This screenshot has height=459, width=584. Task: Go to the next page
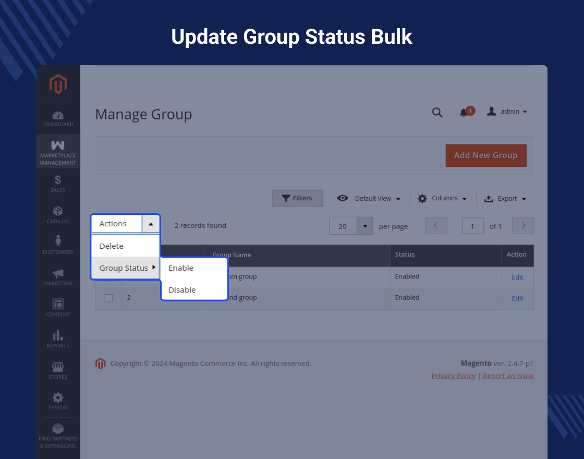pyautogui.click(x=523, y=226)
